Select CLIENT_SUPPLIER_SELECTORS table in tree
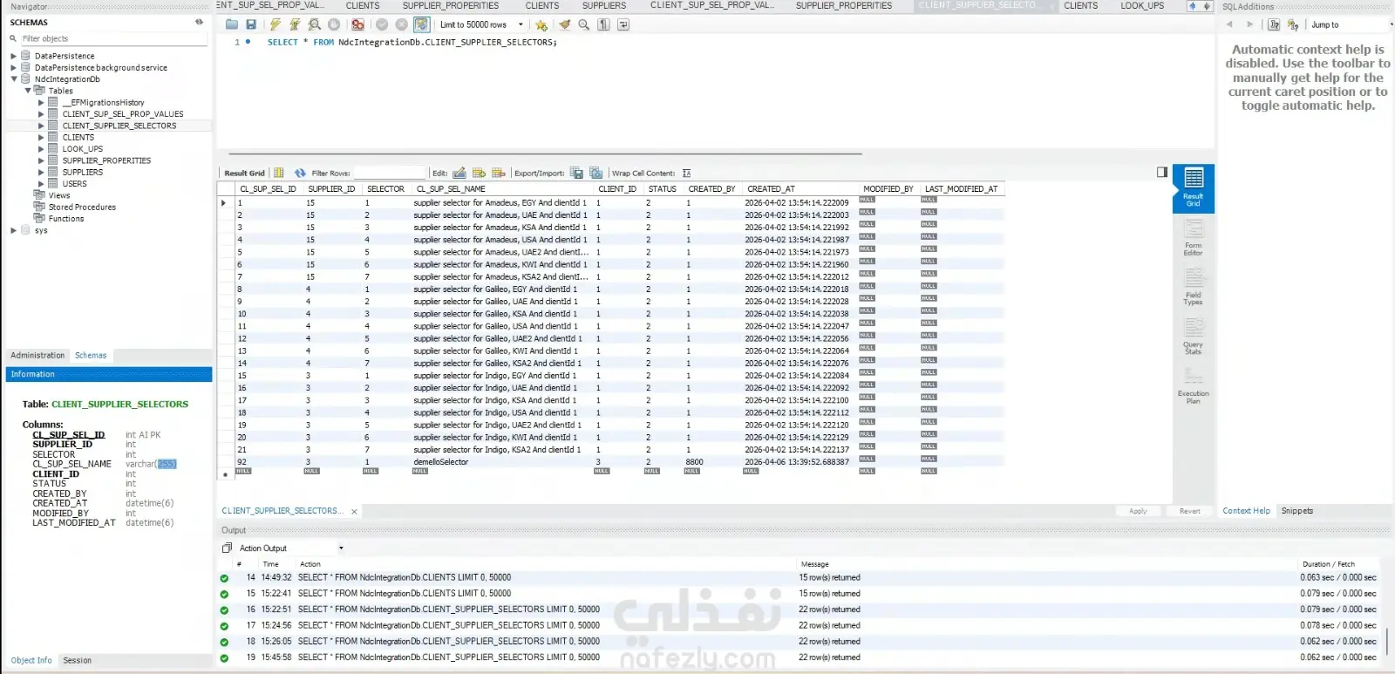The image size is (1395, 674). [119, 126]
